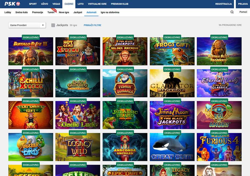The image size is (250, 176).
Task: Go to the SPORT menu
Action: 33,4
